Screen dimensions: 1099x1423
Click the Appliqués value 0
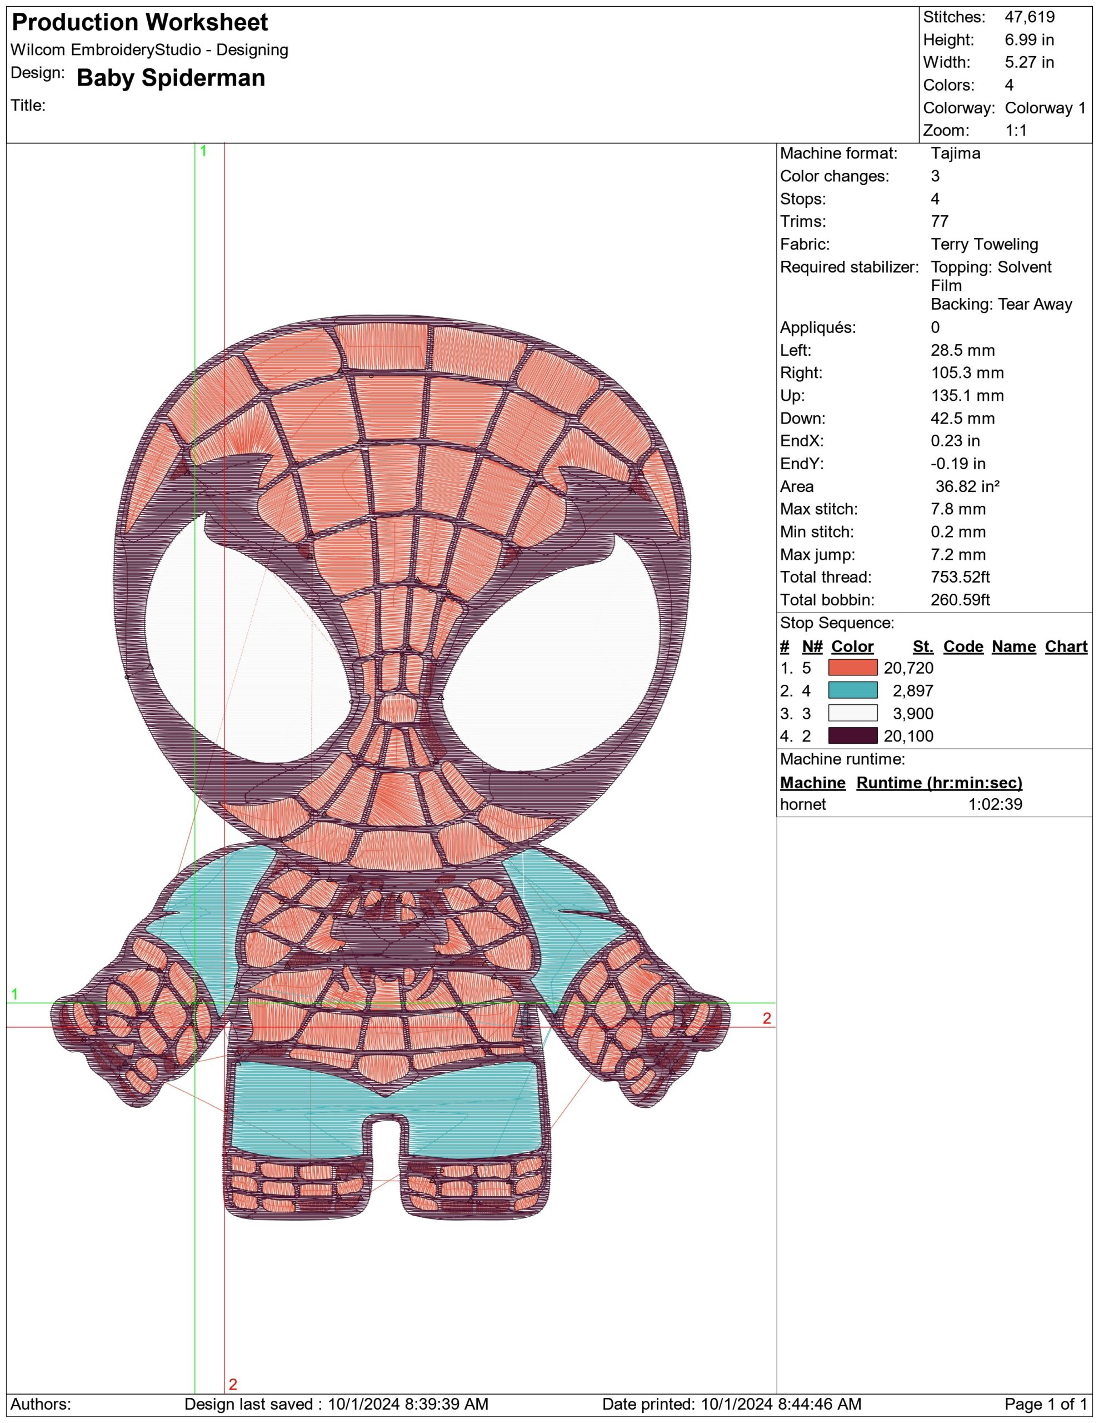[x=936, y=328]
